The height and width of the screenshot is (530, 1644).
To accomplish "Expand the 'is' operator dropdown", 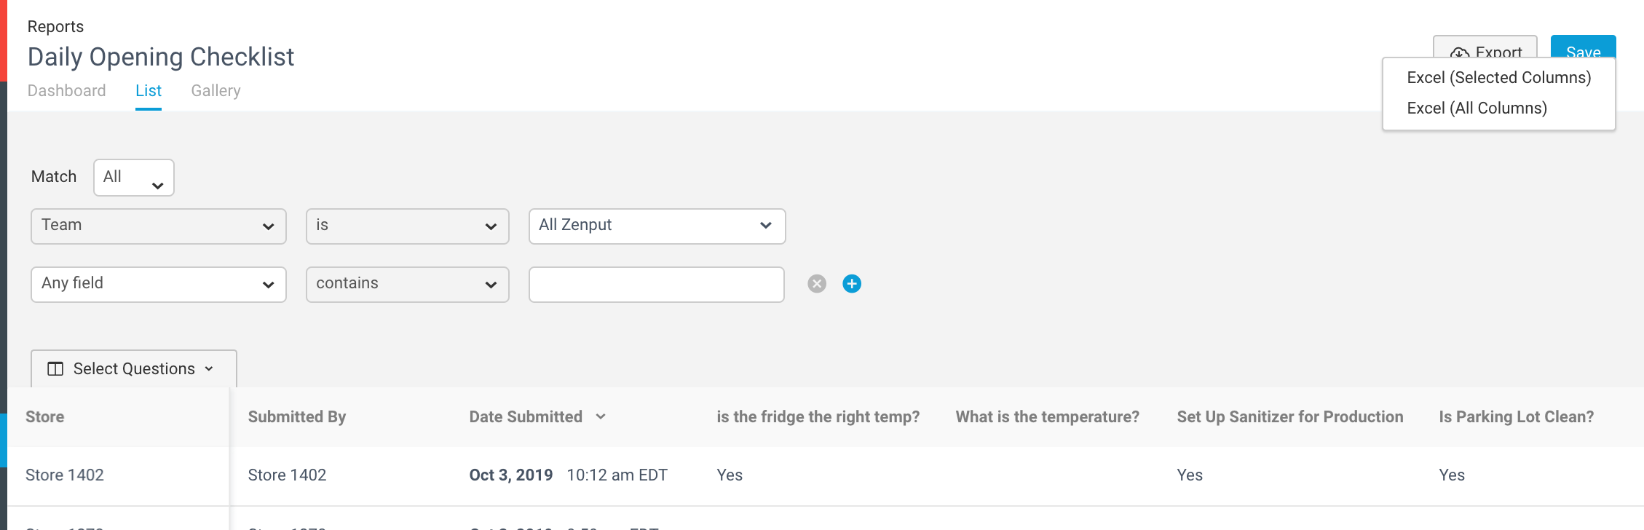I will click(x=407, y=226).
